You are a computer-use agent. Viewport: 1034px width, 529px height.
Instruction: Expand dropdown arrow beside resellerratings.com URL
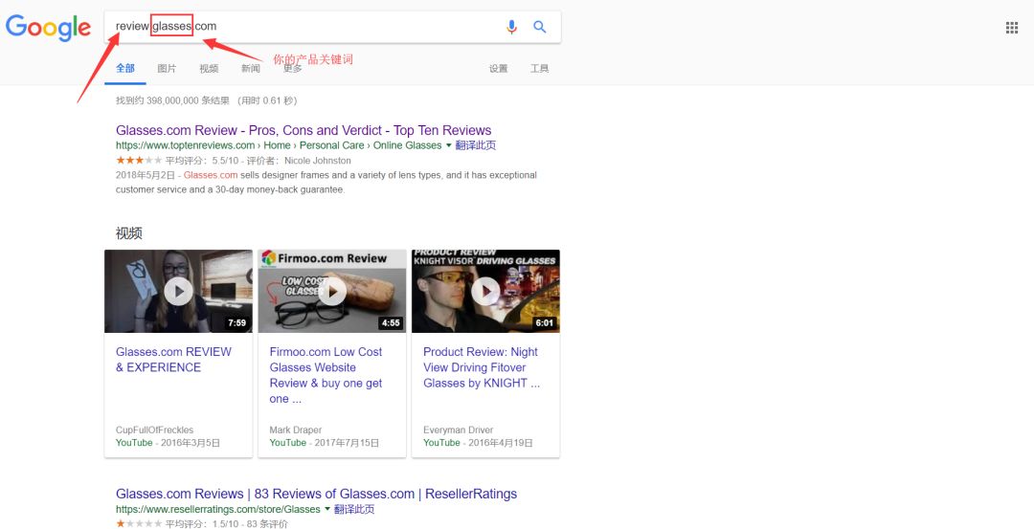(327, 510)
